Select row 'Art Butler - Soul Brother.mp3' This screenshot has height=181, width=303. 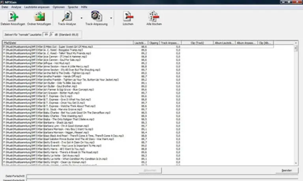[138, 86]
